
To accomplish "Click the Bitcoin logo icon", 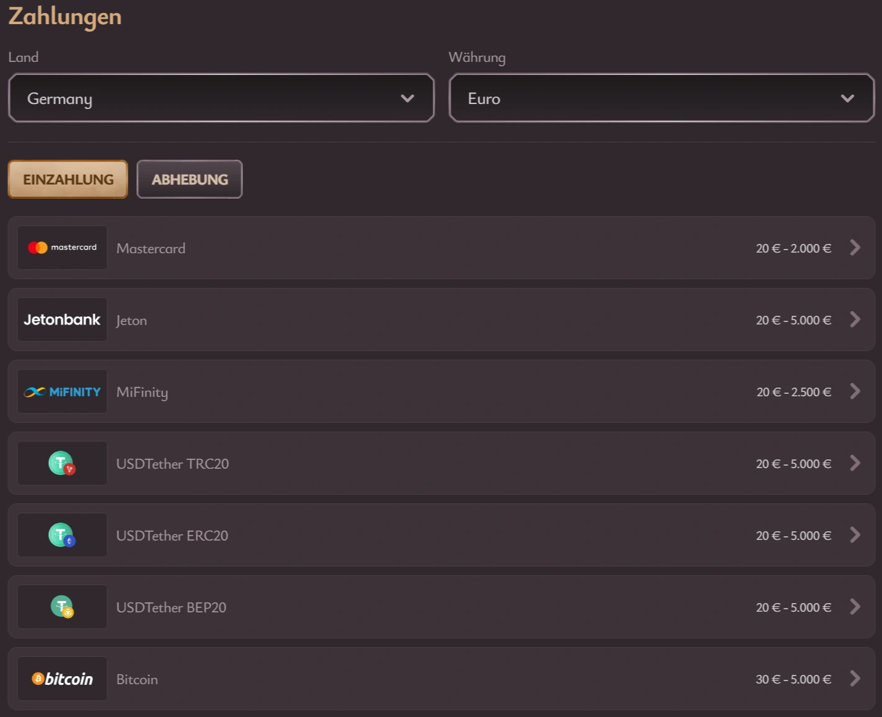I will click(62, 679).
